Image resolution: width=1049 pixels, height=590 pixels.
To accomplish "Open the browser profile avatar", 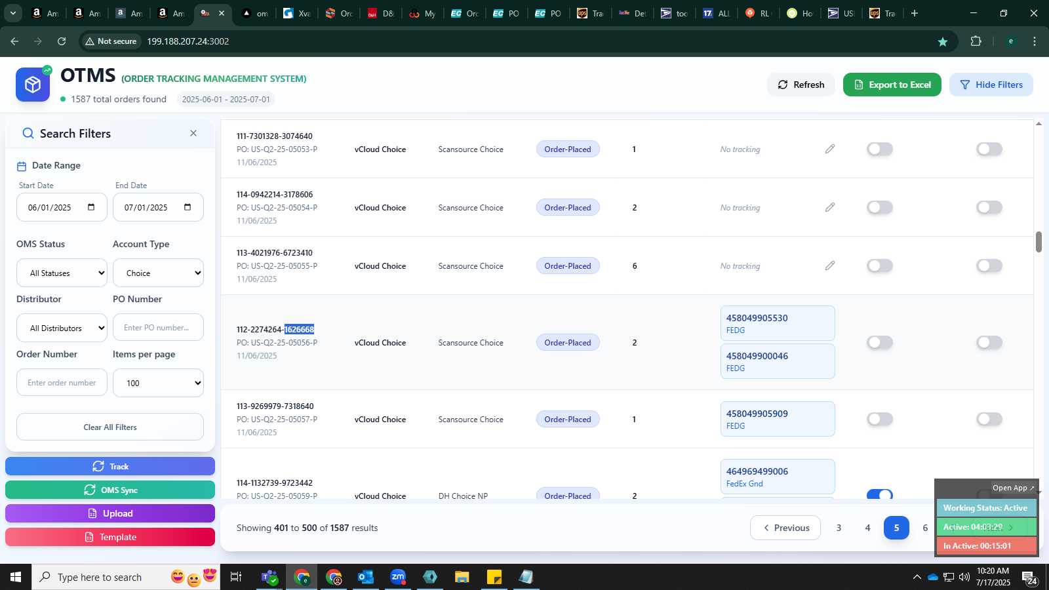I will 1010,41.
